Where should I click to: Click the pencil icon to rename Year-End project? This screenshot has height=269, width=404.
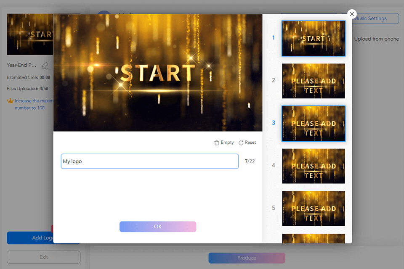(45, 65)
